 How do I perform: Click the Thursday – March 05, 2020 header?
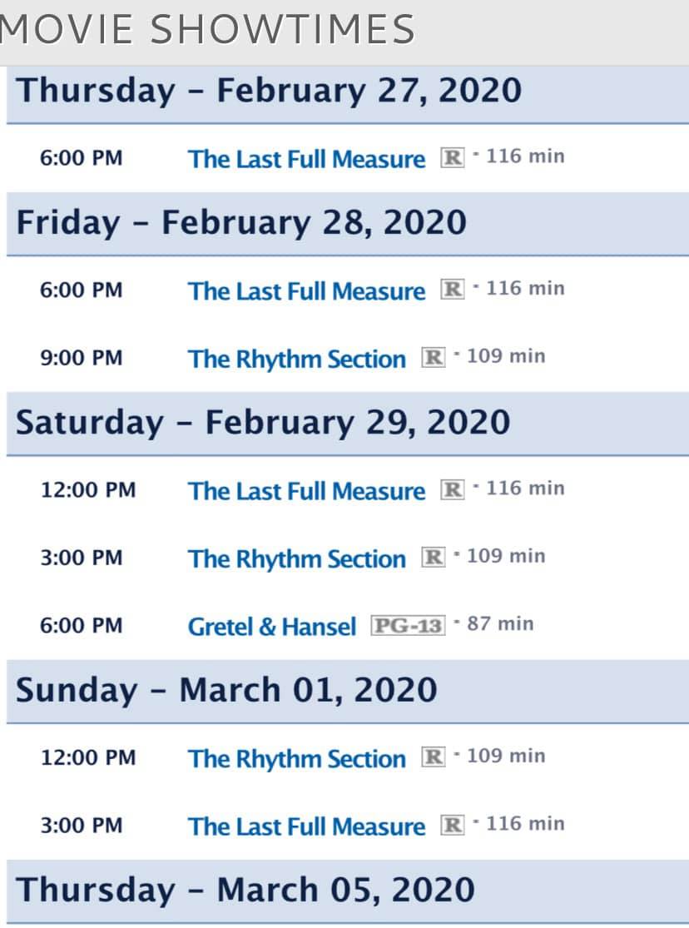(245, 889)
